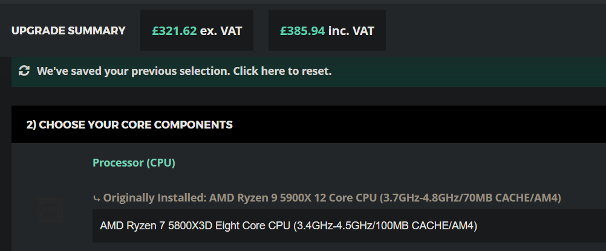
Task: Click the Processor (CPU) heading
Action: [134, 163]
